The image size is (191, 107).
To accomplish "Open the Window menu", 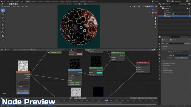I will click(x=17, y=1).
